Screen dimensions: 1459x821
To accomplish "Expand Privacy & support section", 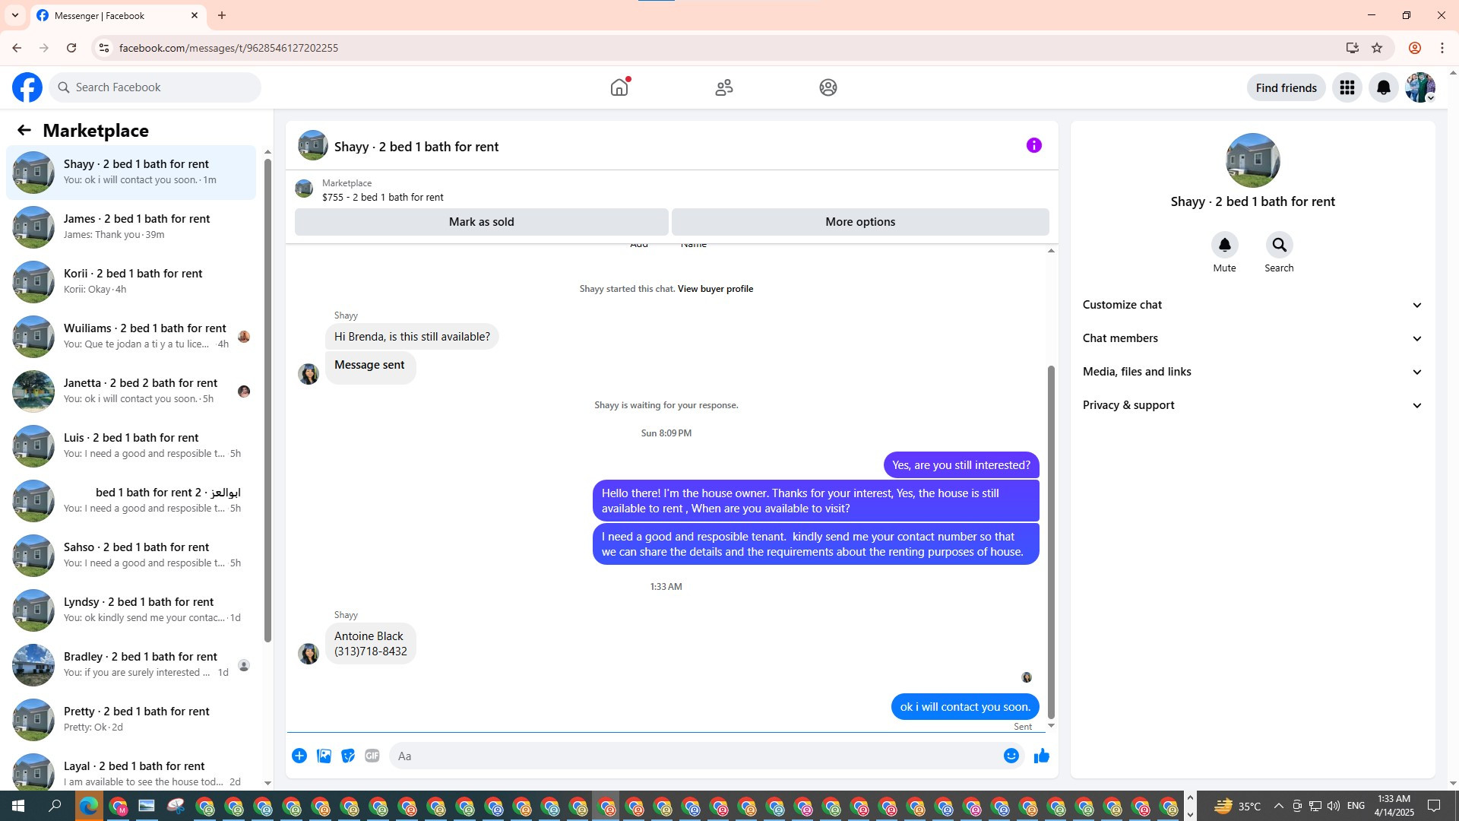I will click(1252, 405).
